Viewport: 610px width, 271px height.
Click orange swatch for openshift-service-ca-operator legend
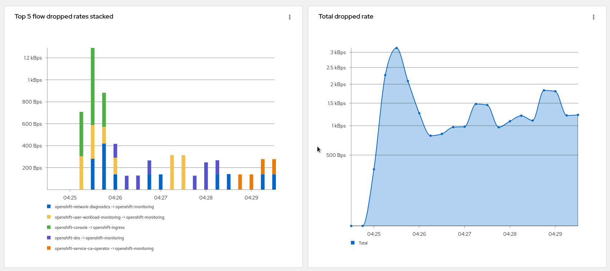coord(49,248)
